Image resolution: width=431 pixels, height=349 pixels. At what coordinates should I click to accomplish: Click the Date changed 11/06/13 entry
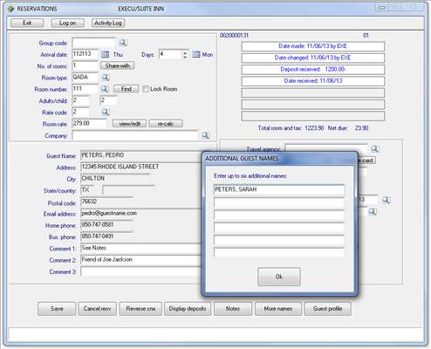click(313, 58)
